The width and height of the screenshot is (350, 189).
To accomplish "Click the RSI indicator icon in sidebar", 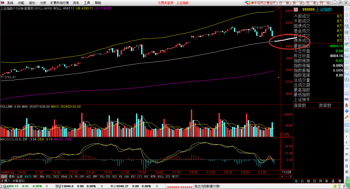I will [x=347, y=99].
